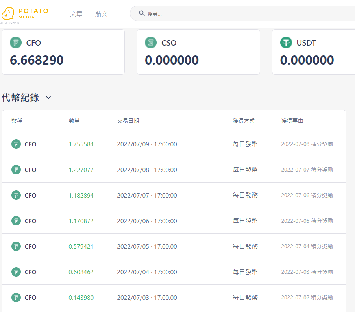Click the USDT token icon in balance card
This screenshot has width=355, height=312.
[286, 42]
